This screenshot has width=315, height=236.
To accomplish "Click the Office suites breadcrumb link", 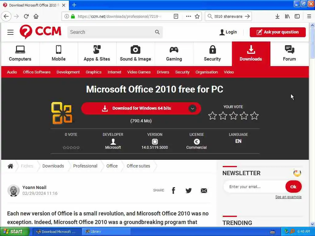I will (138, 166).
